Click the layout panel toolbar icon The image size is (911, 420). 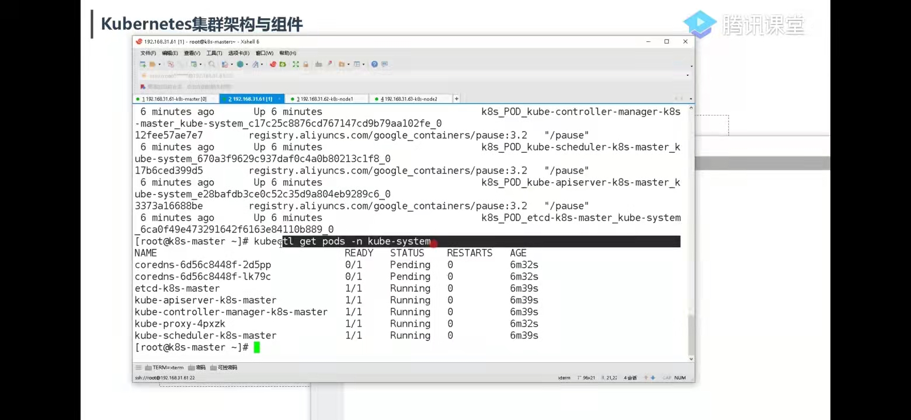tap(357, 64)
